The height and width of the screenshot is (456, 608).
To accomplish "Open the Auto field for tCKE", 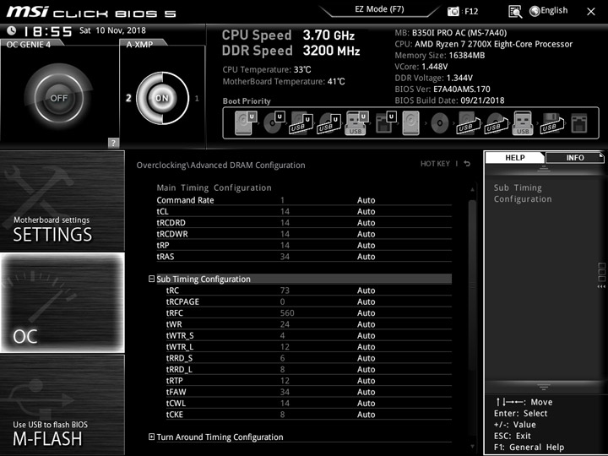I will pos(366,414).
